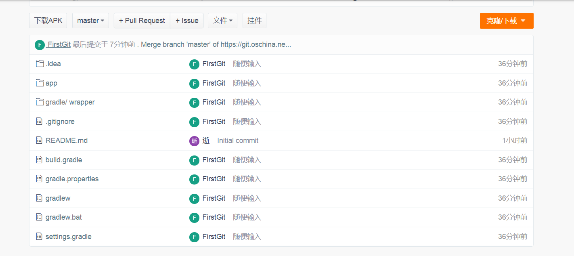
Task: Click the folder icon for gradle/ wrapper
Action: coord(40,102)
